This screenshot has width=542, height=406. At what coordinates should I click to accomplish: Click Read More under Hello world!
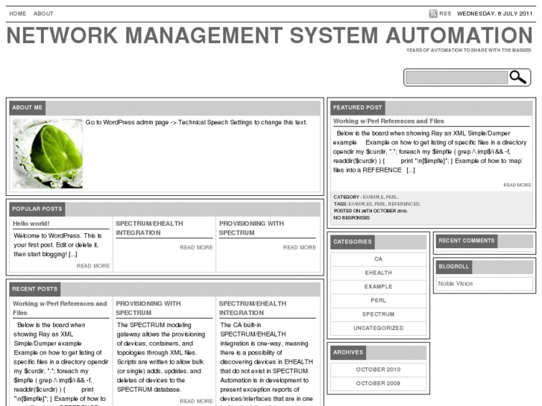(93, 266)
